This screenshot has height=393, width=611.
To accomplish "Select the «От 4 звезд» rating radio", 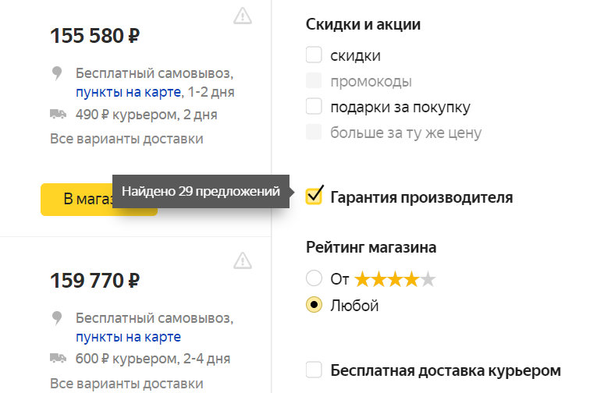I will click(314, 278).
